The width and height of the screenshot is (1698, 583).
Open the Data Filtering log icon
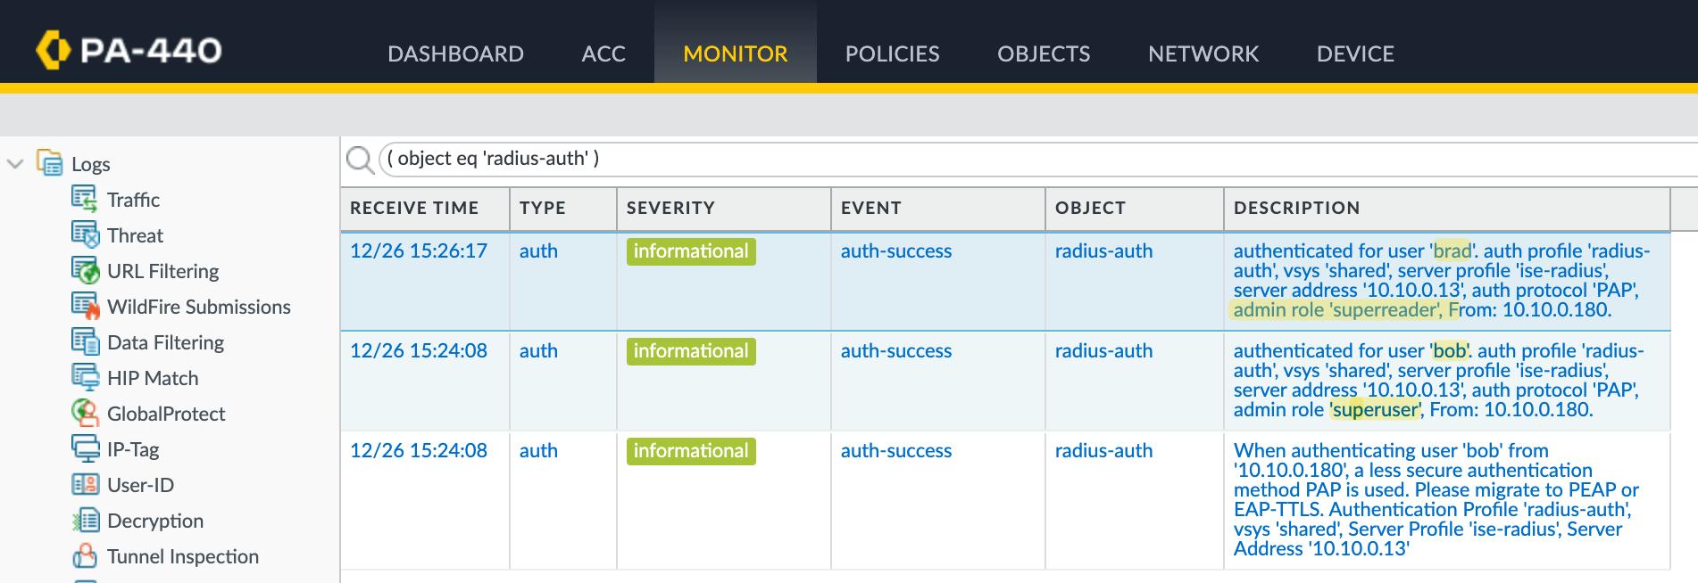pos(85,341)
